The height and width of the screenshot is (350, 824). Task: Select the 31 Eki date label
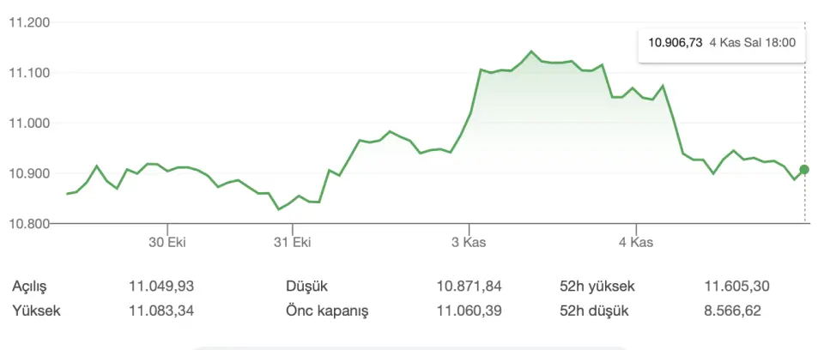coord(292,243)
